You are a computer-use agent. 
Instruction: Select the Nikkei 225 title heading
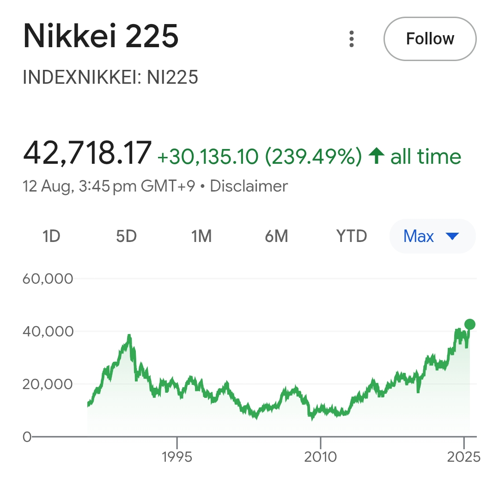pyautogui.click(x=101, y=36)
